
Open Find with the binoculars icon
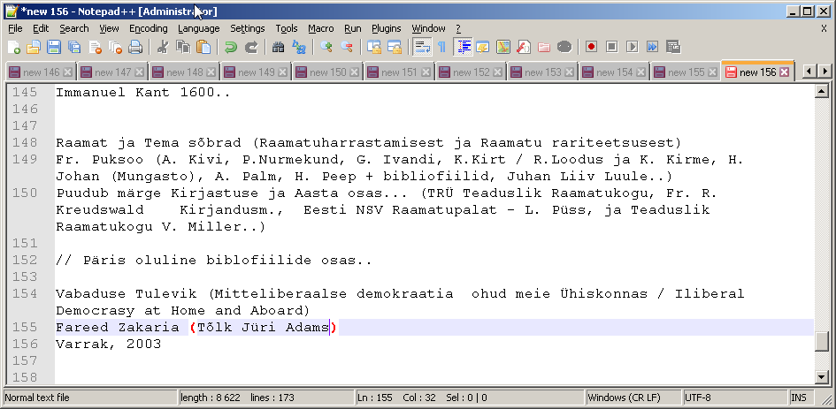point(278,47)
